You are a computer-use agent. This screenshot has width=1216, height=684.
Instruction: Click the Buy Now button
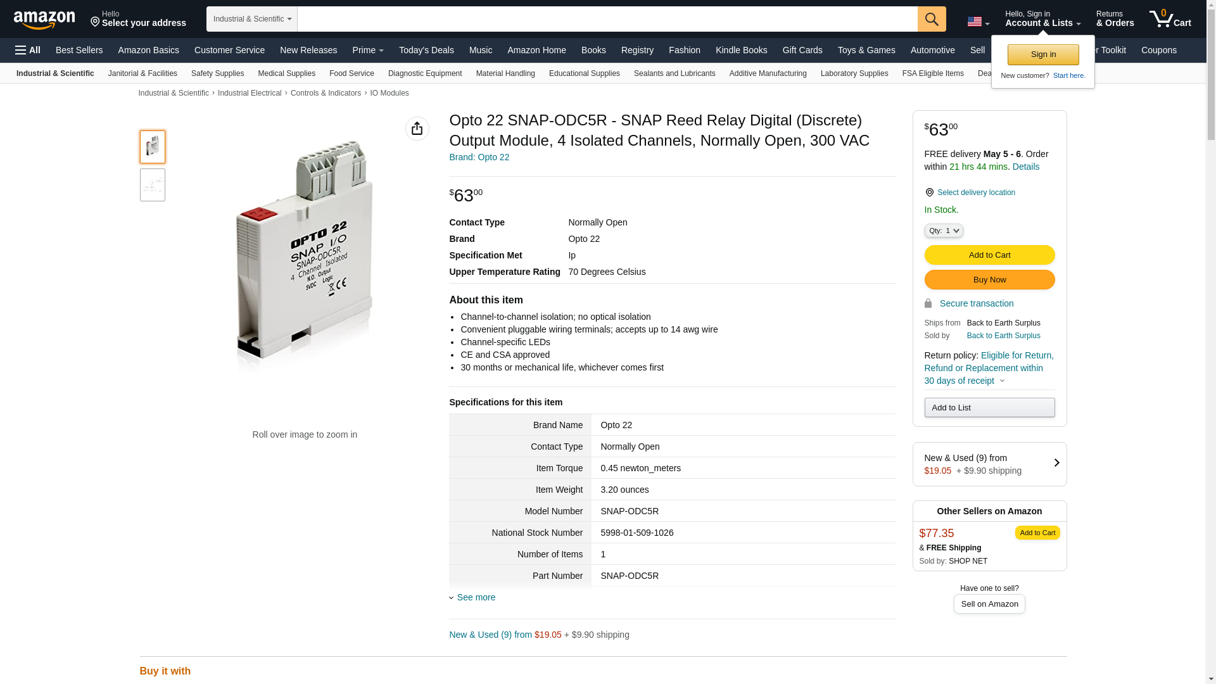tap(989, 279)
